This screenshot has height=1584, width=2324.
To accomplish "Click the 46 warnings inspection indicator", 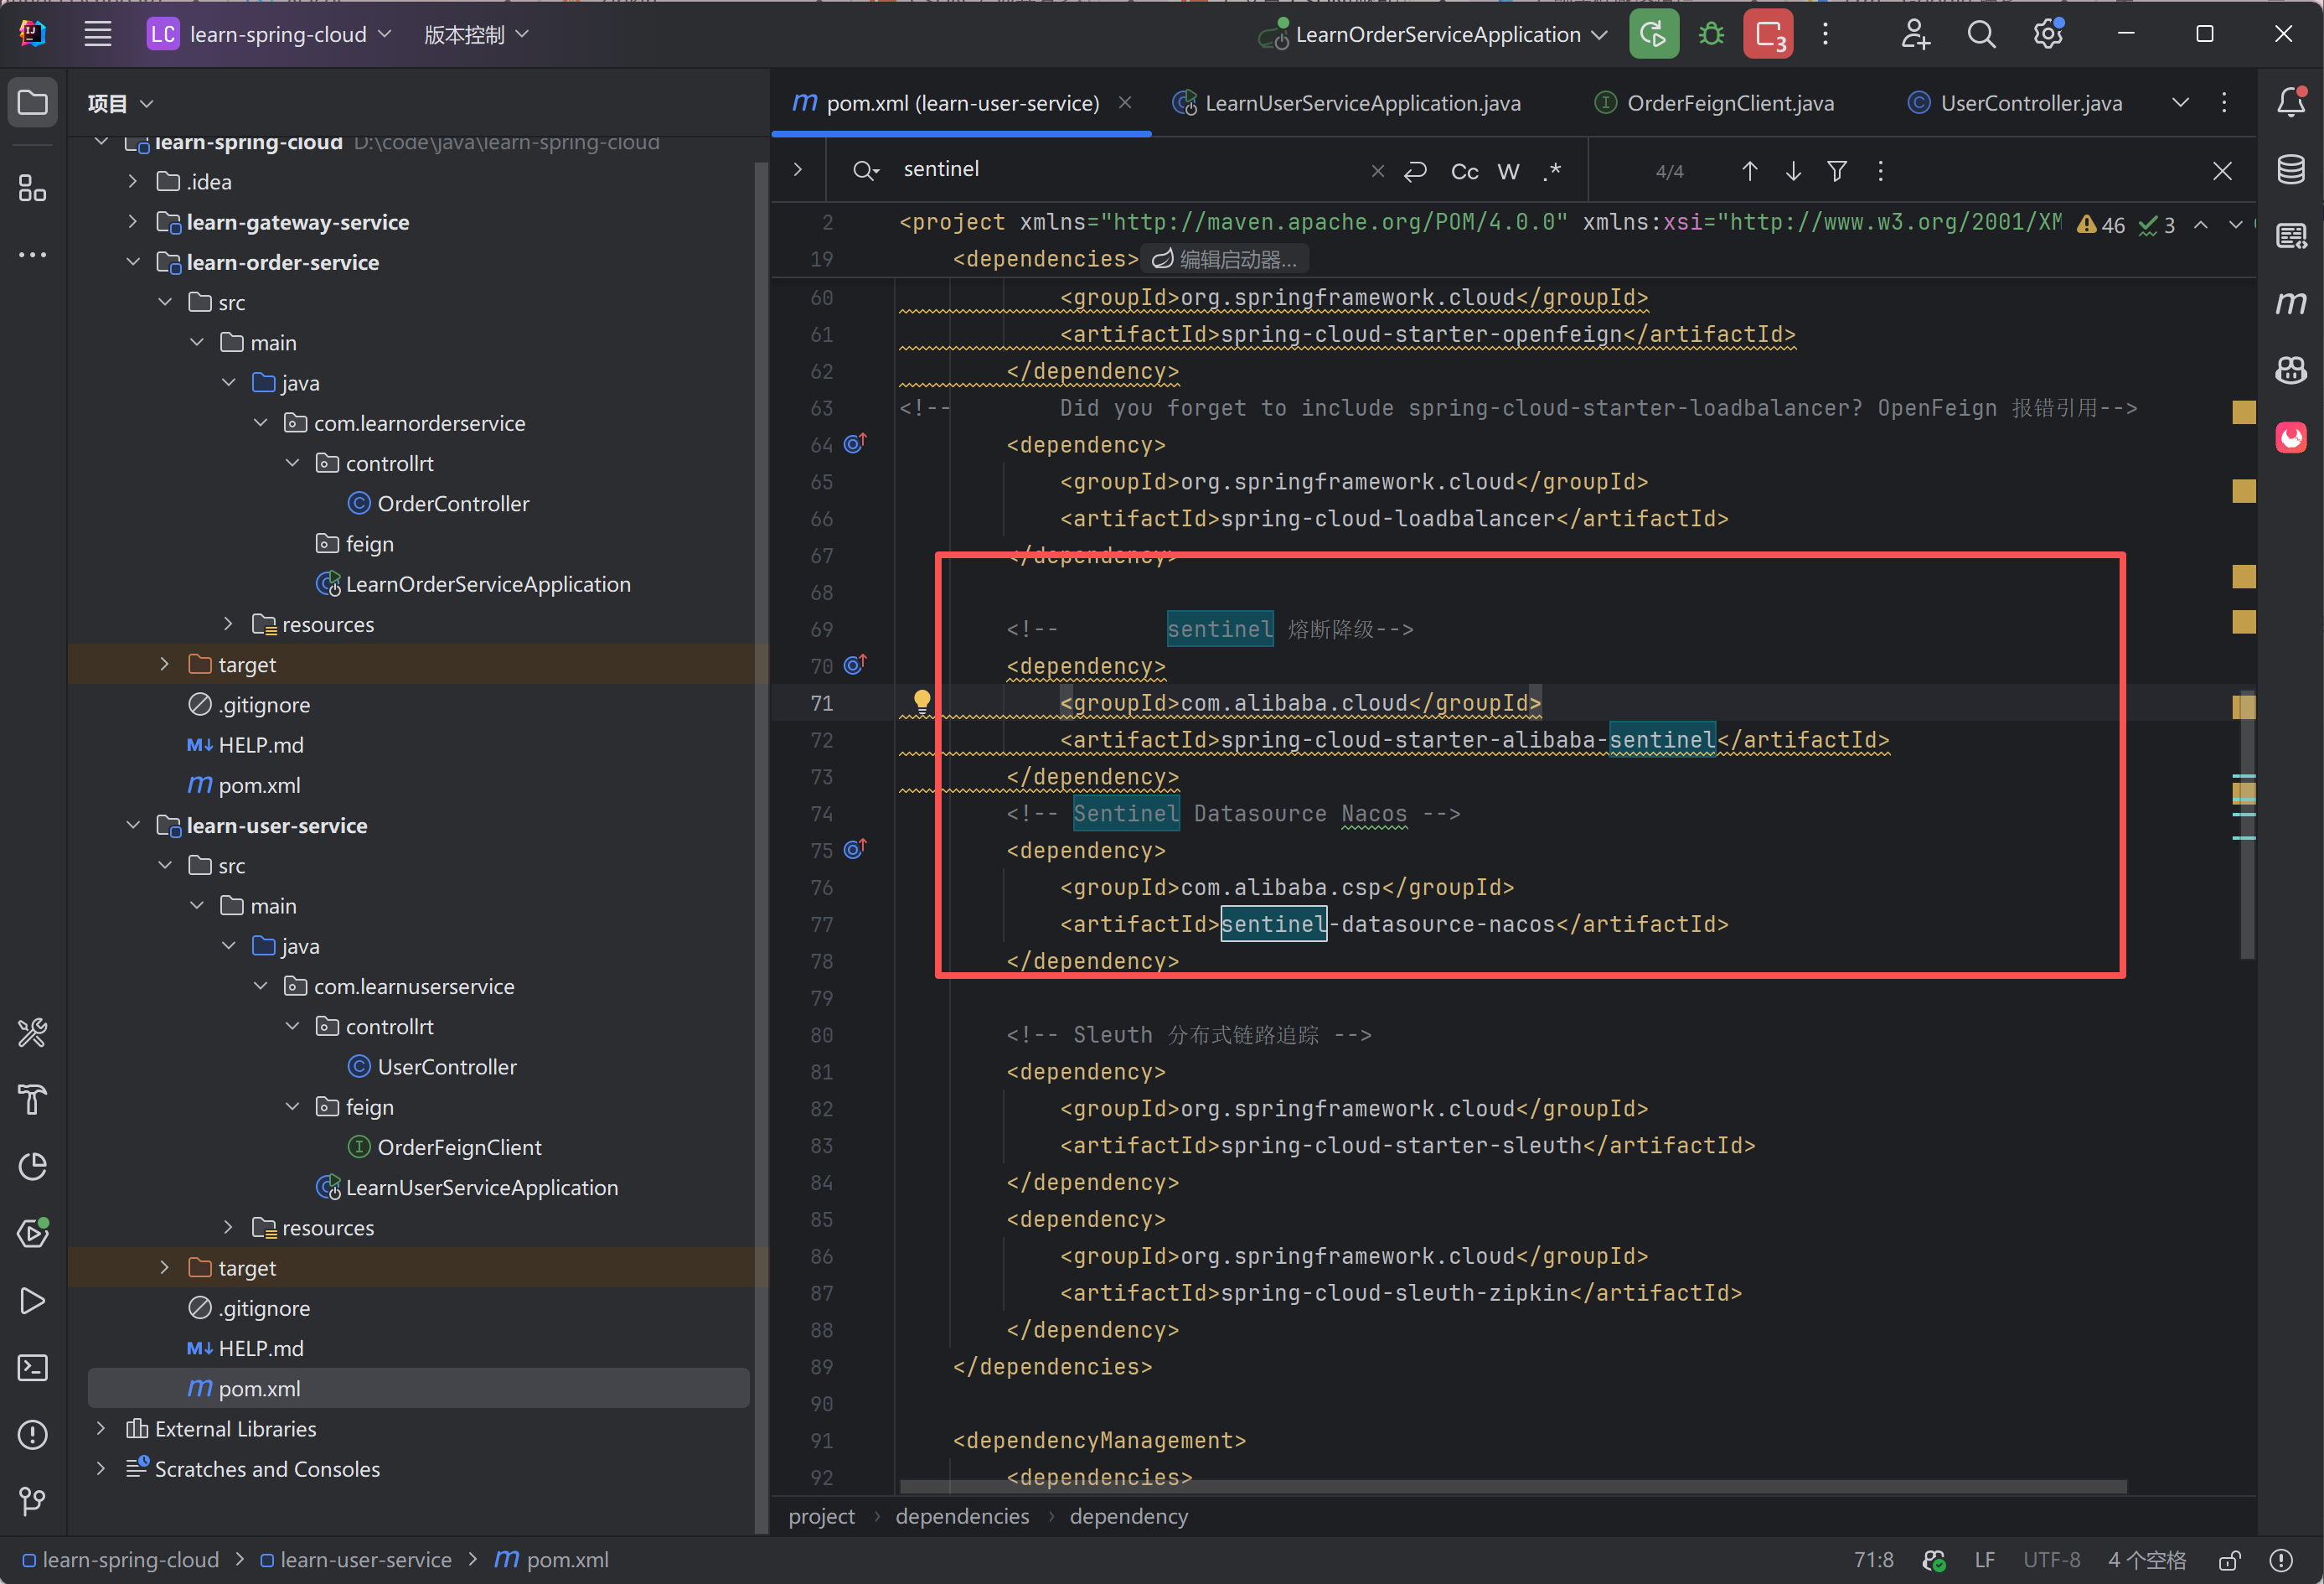I will pyautogui.click(x=2101, y=225).
